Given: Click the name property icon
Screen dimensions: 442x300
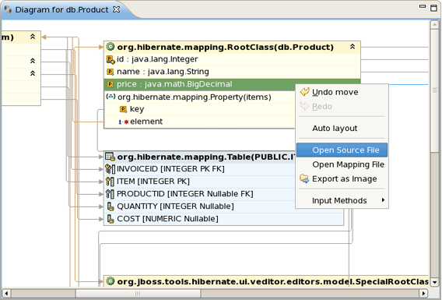Looking at the screenshot, I should click(x=110, y=72).
